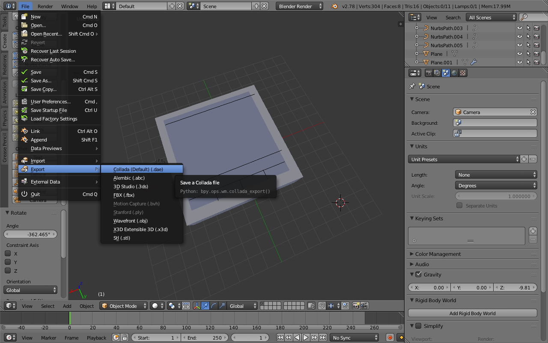Select Save As... in File menu
The height and width of the screenshot is (343, 548).
(x=60, y=81)
